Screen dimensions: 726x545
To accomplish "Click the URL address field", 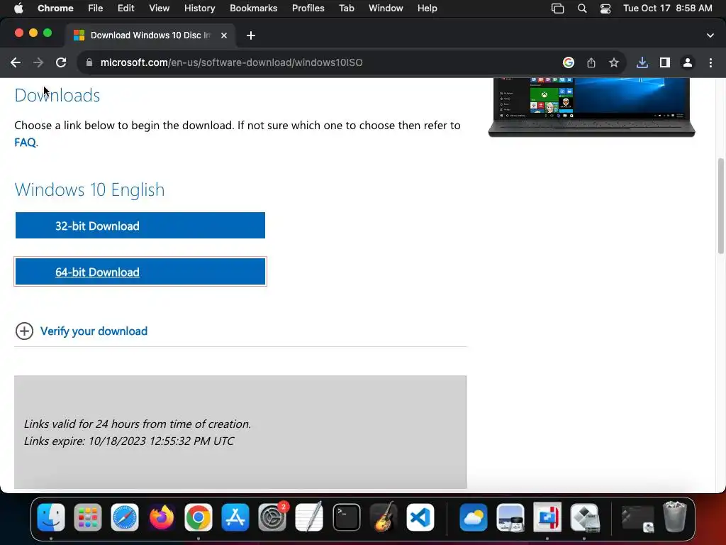I will click(320, 62).
